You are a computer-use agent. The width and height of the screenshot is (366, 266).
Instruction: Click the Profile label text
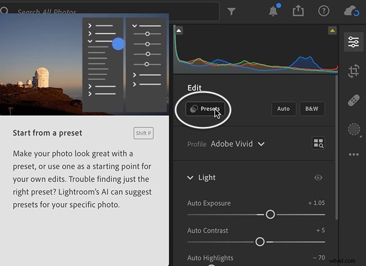click(x=197, y=144)
